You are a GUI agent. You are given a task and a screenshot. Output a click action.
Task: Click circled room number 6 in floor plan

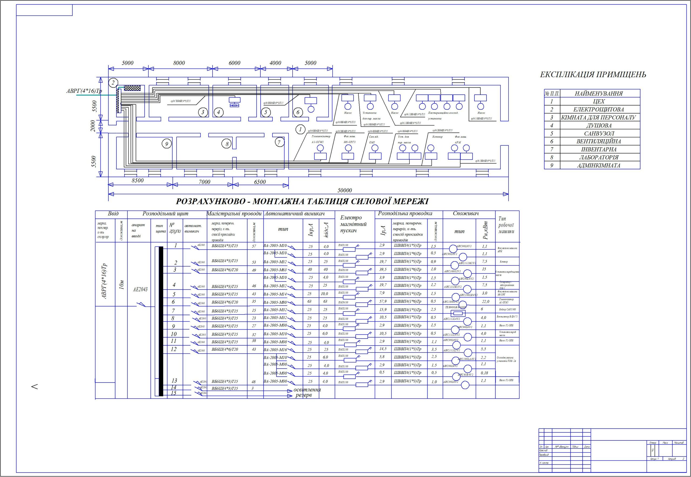[x=298, y=112]
